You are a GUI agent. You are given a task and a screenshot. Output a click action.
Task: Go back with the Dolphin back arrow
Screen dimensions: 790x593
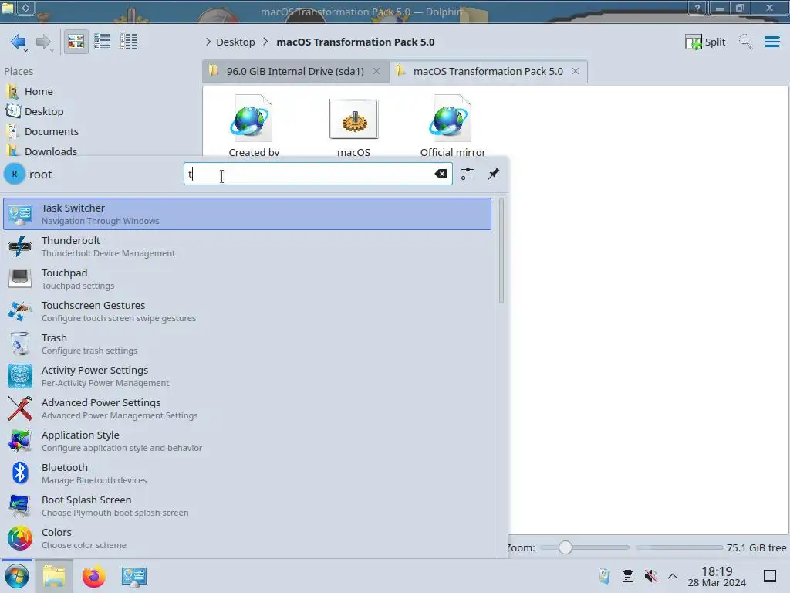pos(19,42)
